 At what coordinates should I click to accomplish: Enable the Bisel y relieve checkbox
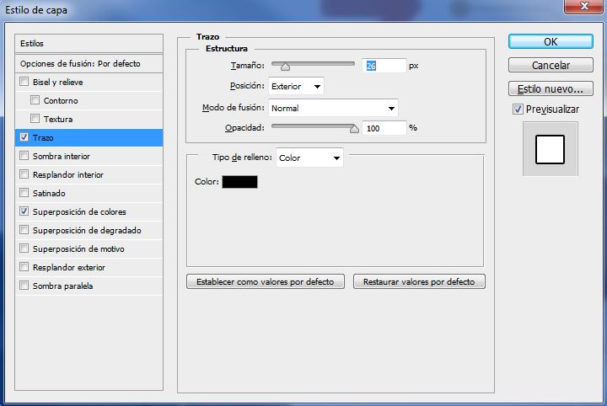24,82
